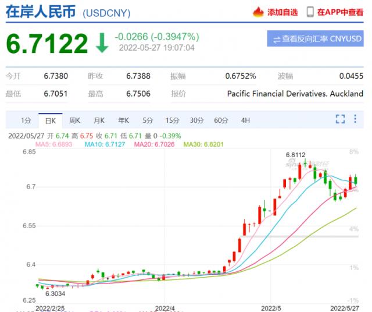The image size is (372, 312).
Task: Click the 6.85 y-axis price label
Action: tap(29, 151)
